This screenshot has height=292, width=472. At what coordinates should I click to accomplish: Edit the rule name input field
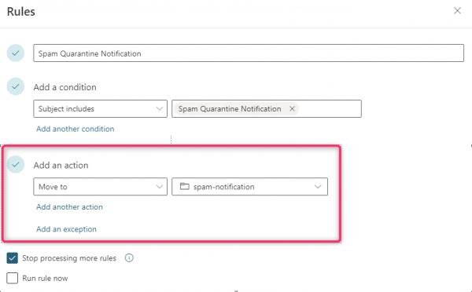[249, 53]
